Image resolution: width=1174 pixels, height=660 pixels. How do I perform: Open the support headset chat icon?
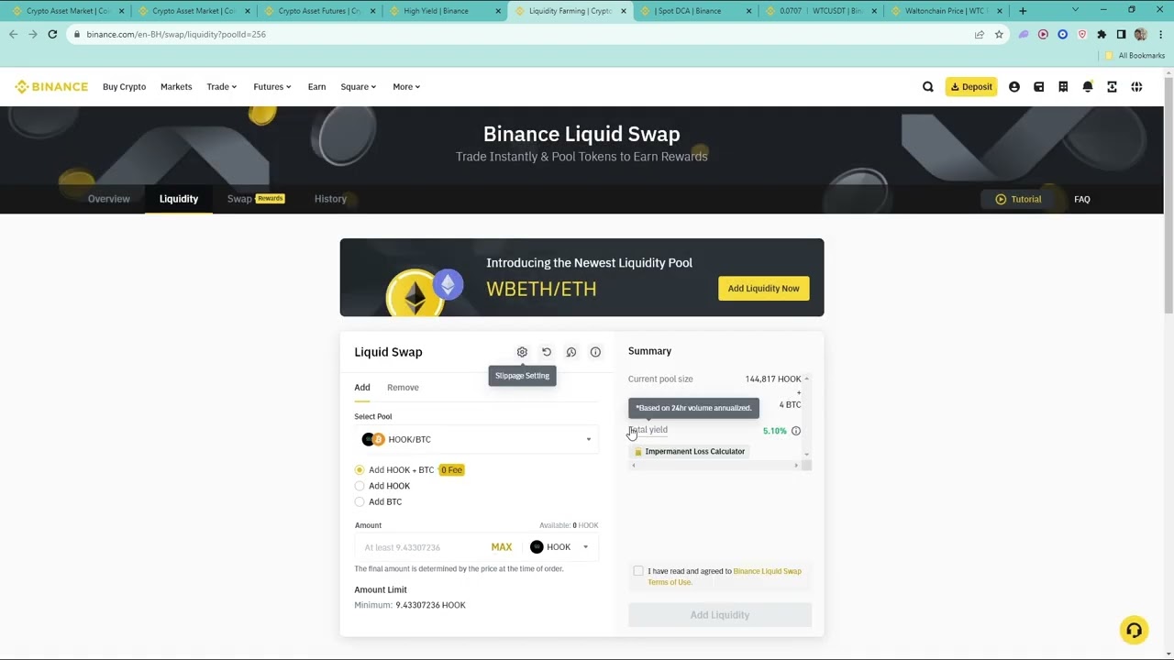[x=1135, y=630]
